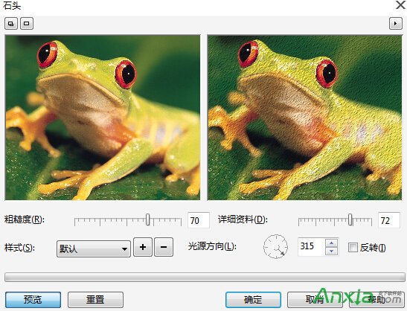Click the original frog preview image

point(103,118)
